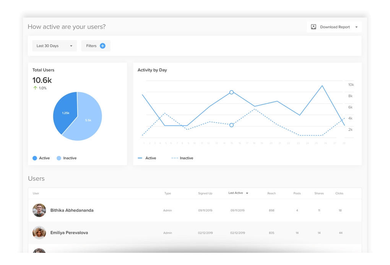Click the Shares column header

pyautogui.click(x=319, y=193)
